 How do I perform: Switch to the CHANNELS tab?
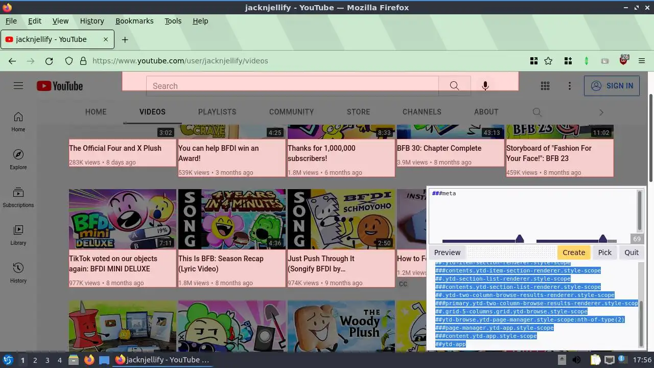tap(422, 112)
